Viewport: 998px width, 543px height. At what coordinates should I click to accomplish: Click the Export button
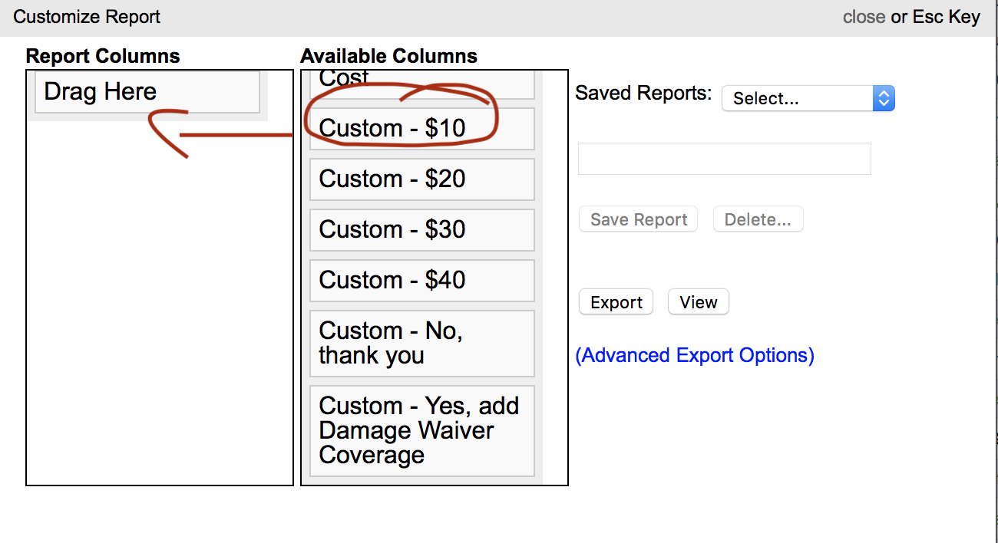pyautogui.click(x=616, y=302)
